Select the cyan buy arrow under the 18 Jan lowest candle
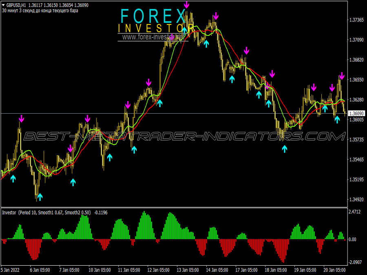This screenshot has height=275, width=367. pos(284,149)
